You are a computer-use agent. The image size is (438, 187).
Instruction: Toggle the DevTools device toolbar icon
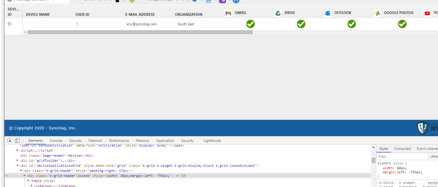point(17,141)
